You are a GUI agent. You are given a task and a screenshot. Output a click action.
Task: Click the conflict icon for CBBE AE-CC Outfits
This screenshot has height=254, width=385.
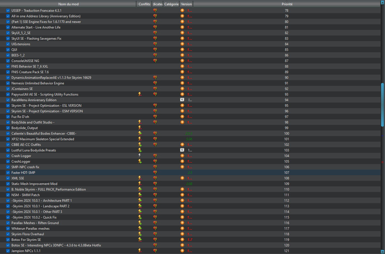pyautogui.click(x=140, y=144)
